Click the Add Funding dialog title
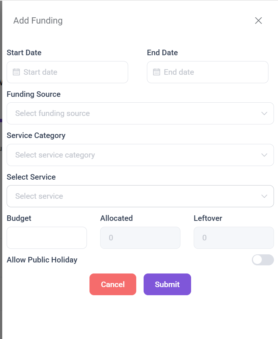Screen dimensions: 278x339 (x=38, y=21)
